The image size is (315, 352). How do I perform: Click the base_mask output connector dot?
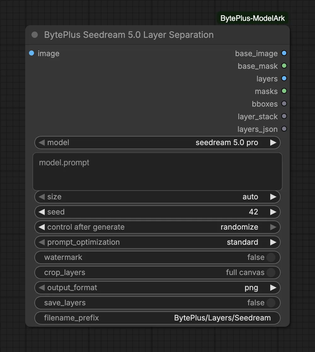coord(284,66)
